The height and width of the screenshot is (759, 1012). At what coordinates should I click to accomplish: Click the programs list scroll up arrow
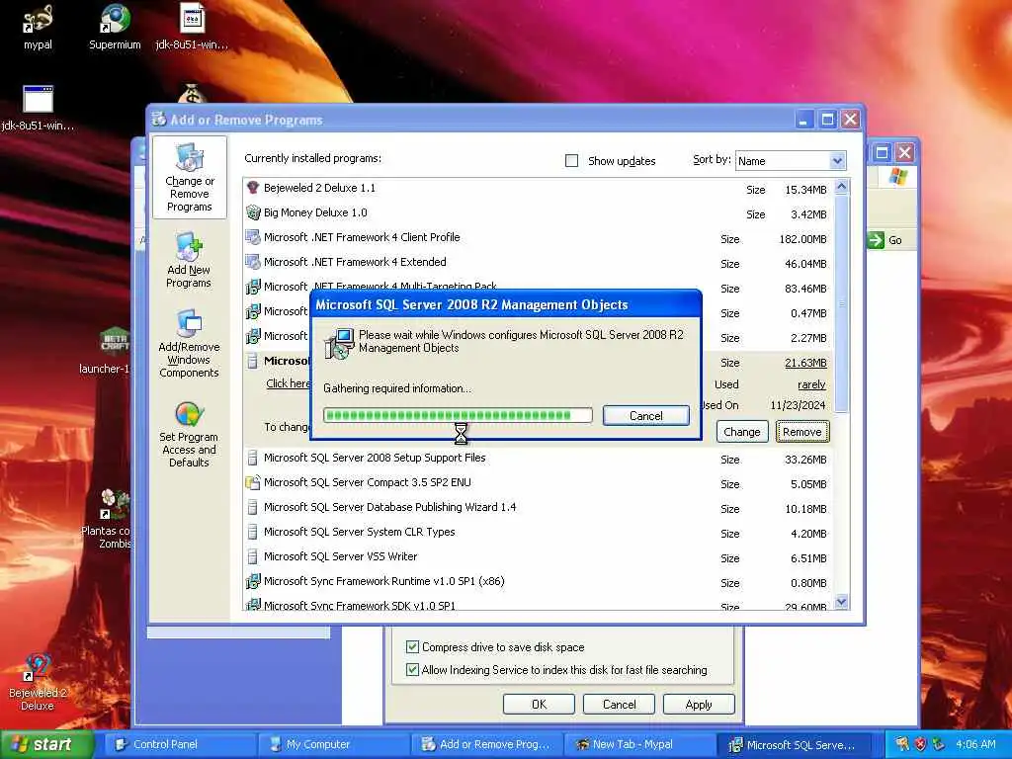point(841,187)
